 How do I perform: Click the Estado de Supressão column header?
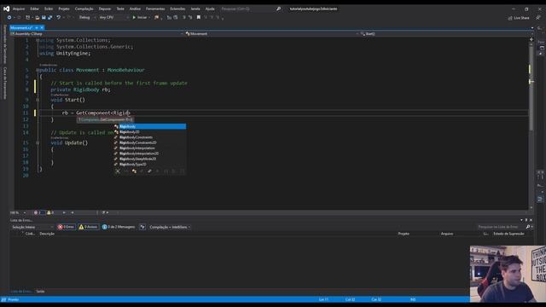[508, 234]
